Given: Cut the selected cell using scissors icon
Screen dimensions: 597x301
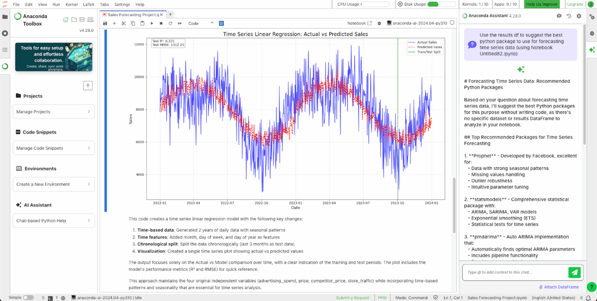Looking at the screenshot, I should [124, 23].
